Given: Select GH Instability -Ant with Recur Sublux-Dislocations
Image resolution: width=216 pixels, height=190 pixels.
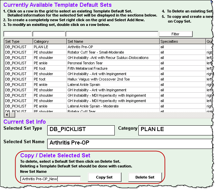Looking at the screenshot, I should click(x=108, y=58).
